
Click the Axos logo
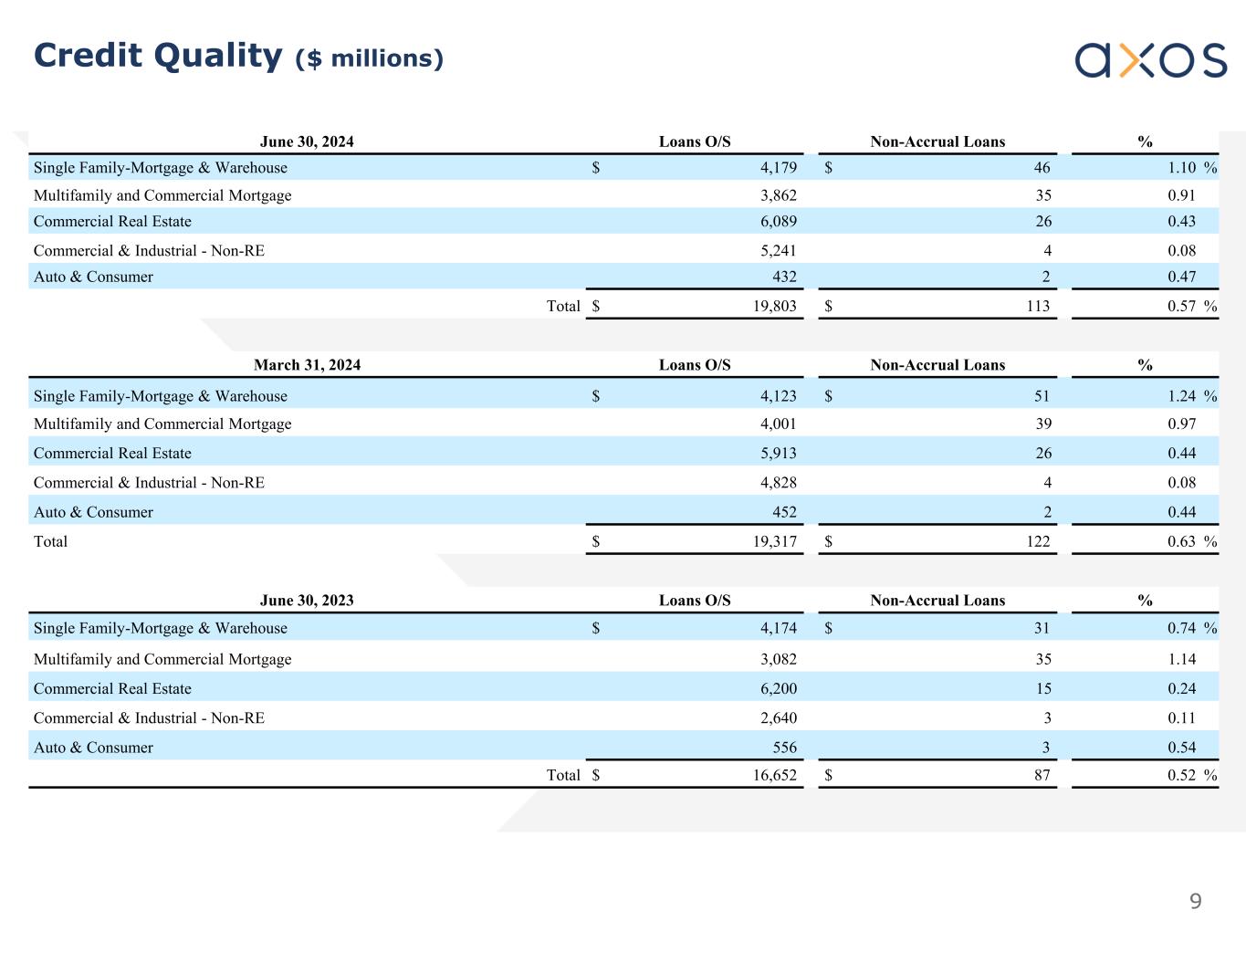pos(1150,60)
